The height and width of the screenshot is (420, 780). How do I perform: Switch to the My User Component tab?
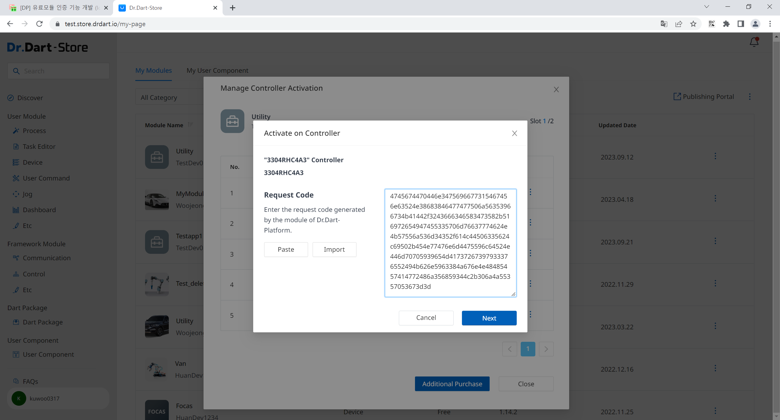[x=217, y=71]
